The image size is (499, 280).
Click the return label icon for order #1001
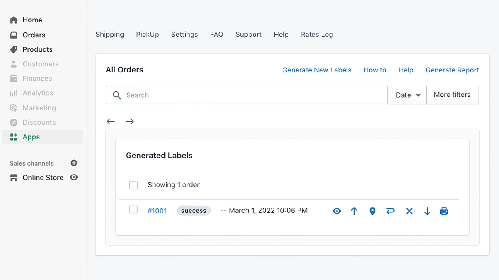390,211
